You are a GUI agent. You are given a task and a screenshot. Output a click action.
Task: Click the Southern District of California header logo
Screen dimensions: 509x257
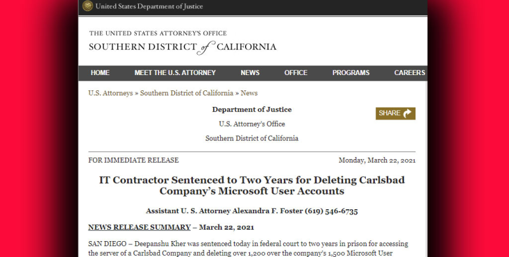182,42
